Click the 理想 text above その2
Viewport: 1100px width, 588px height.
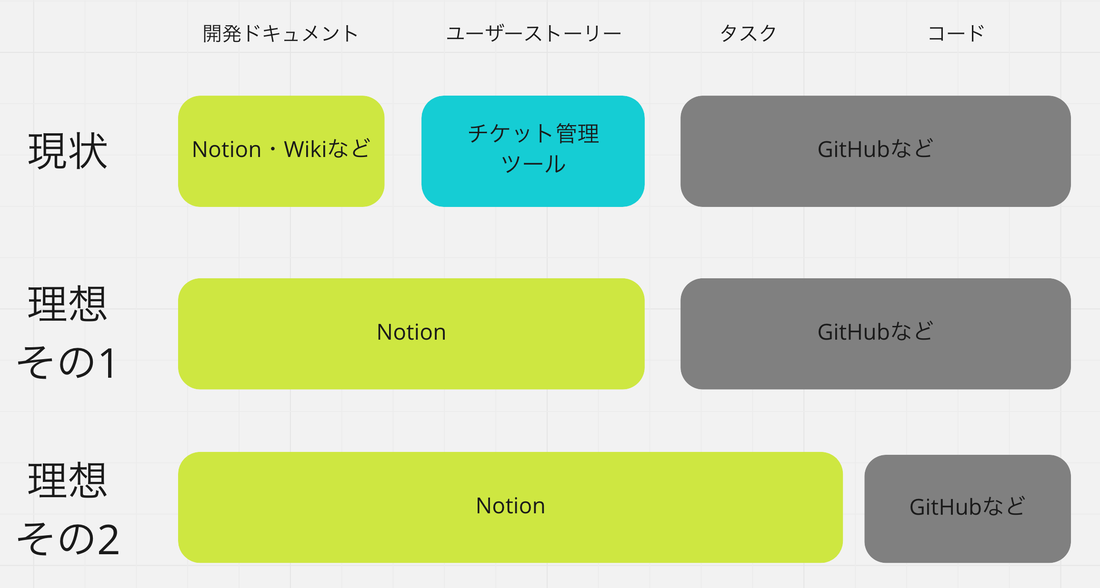pos(68,480)
